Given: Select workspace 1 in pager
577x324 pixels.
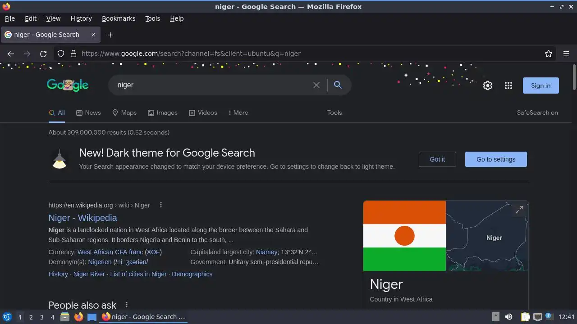Looking at the screenshot, I should click(20, 317).
